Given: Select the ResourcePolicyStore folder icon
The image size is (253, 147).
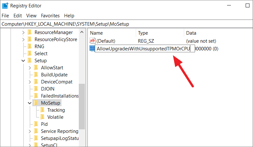Looking at the screenshot, I should [29, 39].
